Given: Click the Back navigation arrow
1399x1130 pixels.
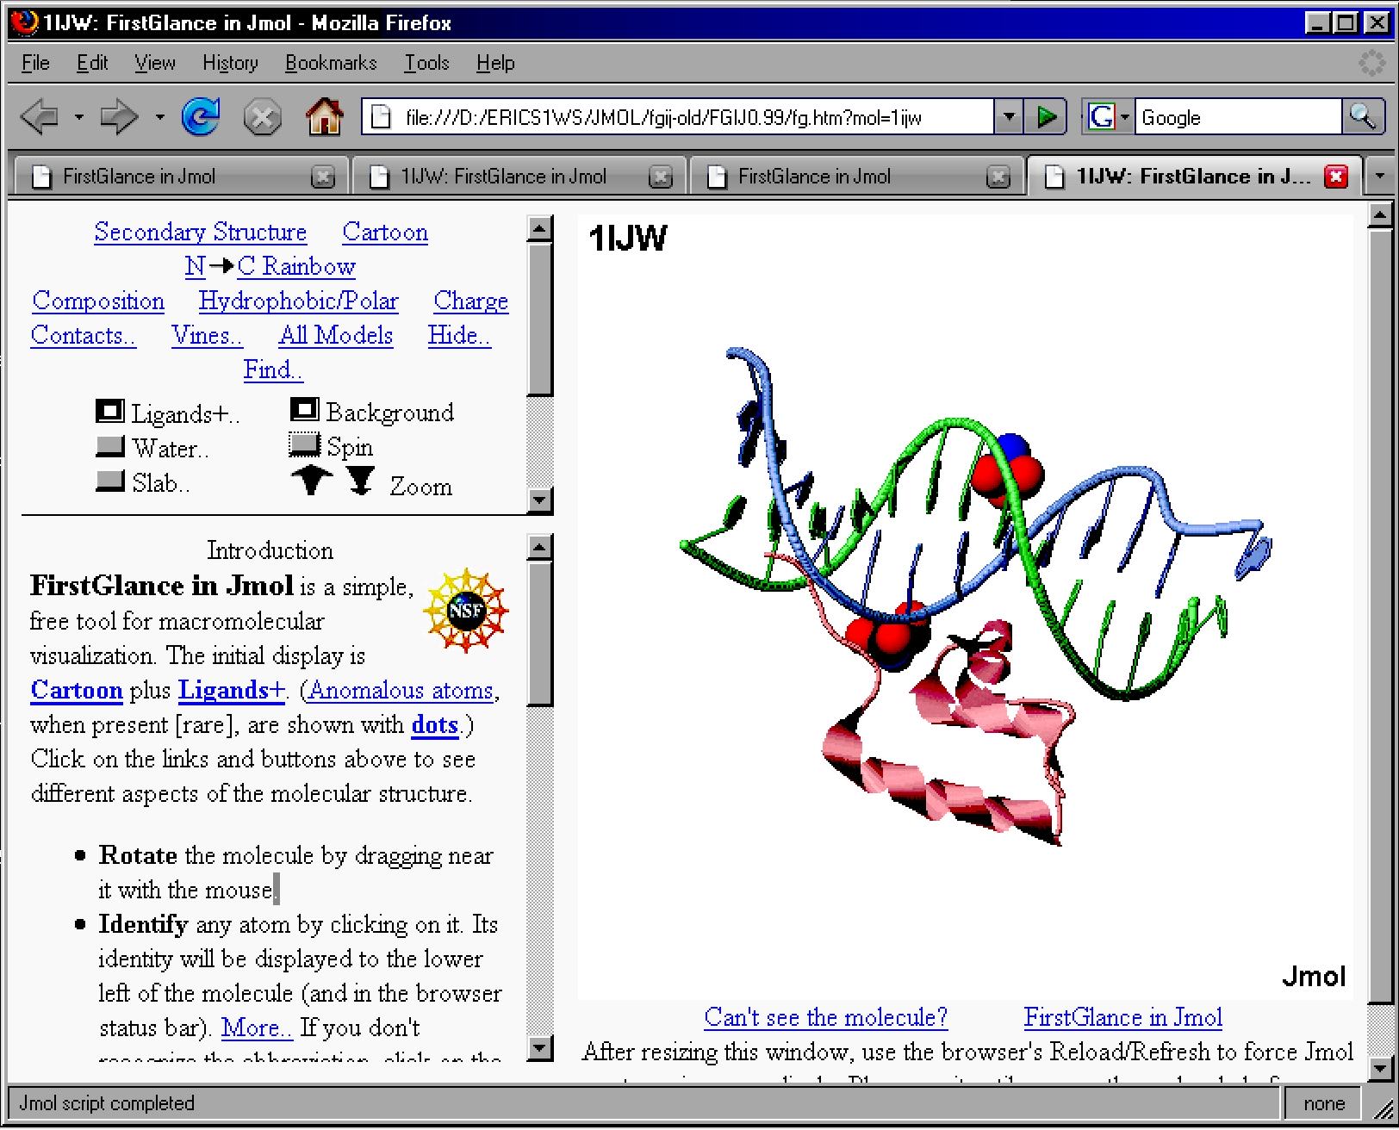Looking at the screenshot, I should (x=40, y=116).
